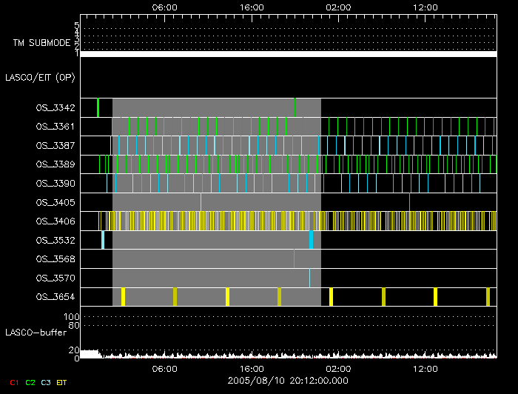Select the last yellow block in OS_3654 row
The image size is (518, 394).
(488, 297)
